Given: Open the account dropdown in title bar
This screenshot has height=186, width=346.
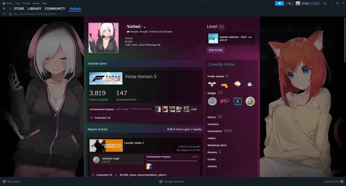Looking at the screenshot, I should pyautogui.click(x=308, y=3).
